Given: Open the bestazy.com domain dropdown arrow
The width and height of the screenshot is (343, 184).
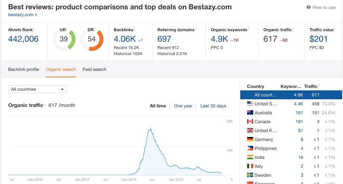Looking at the screenshot, I should [36, 15].
